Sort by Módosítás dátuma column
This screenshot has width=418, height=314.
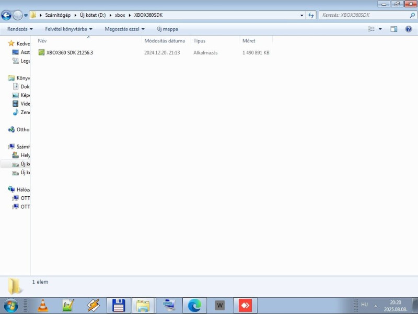166,41
